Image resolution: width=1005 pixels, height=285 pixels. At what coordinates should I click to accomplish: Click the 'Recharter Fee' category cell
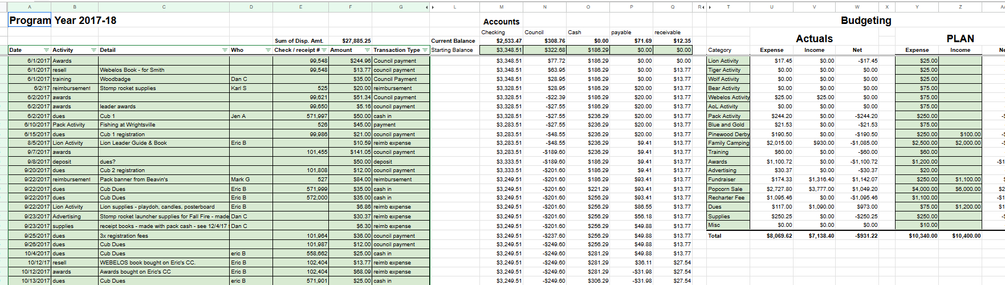point(729,198)
